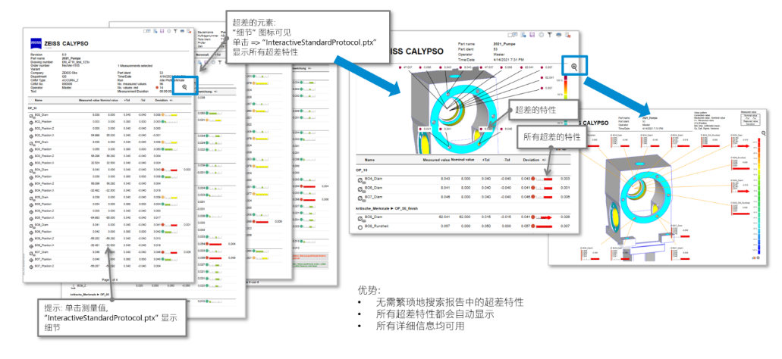Click the BO7_Diam row in the middle 3D report
Viewport: 782px width, 359px height.
point(465,197)
